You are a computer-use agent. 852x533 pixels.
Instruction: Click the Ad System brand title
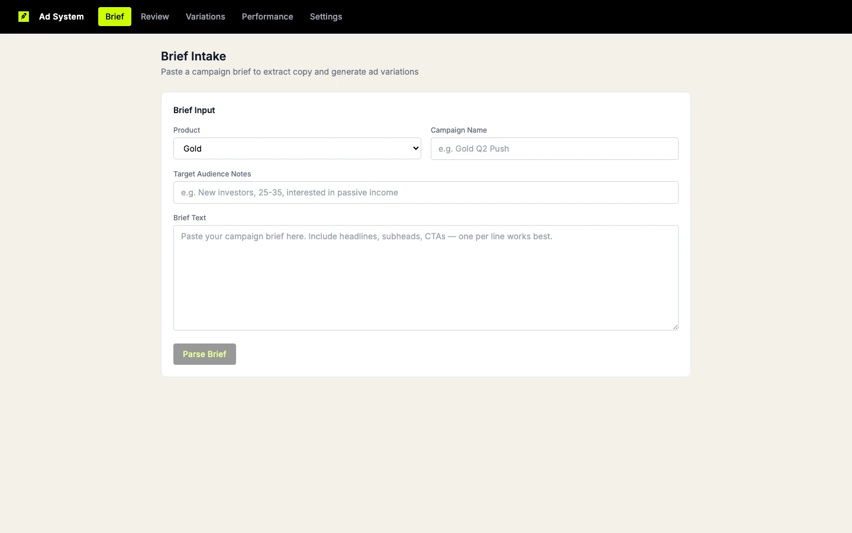pos(62,17)
